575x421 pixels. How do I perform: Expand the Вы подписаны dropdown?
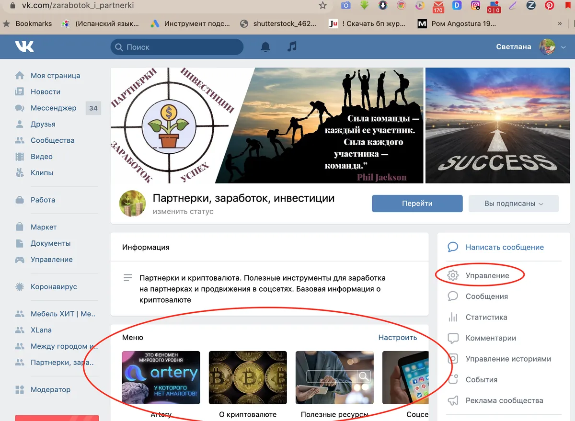514,204
